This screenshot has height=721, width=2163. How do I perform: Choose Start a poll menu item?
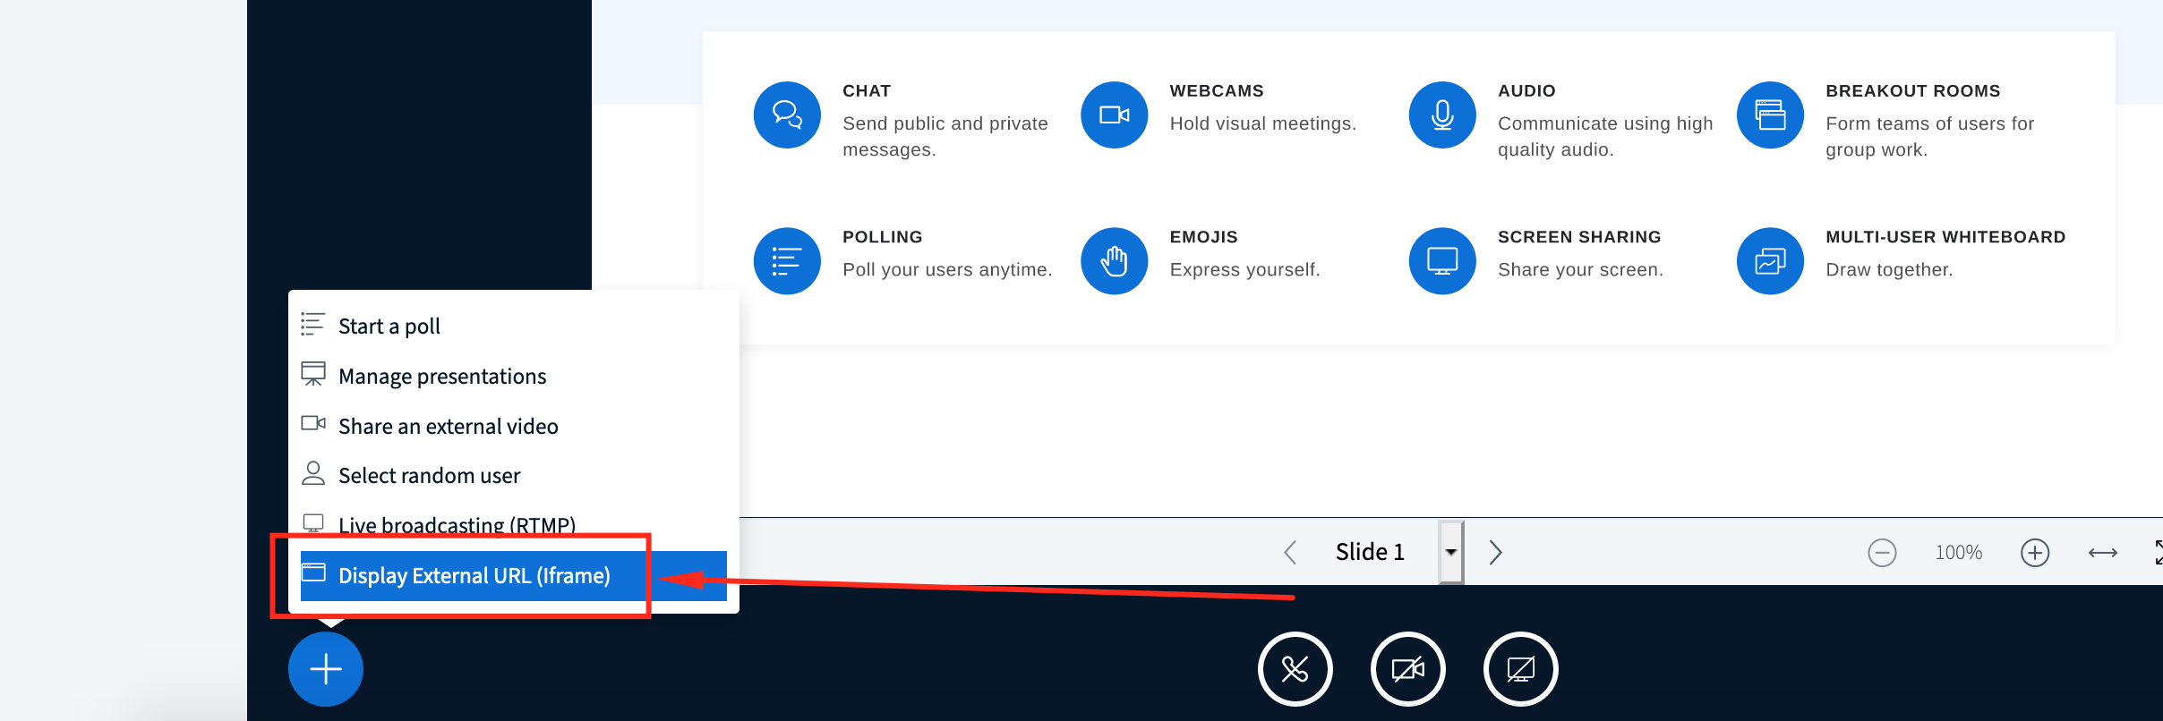point(514,326)
